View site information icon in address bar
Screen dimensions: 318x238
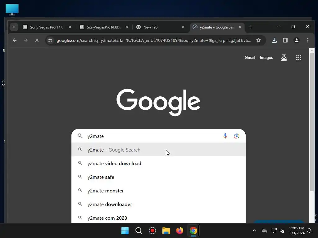[x=50, y=40]
